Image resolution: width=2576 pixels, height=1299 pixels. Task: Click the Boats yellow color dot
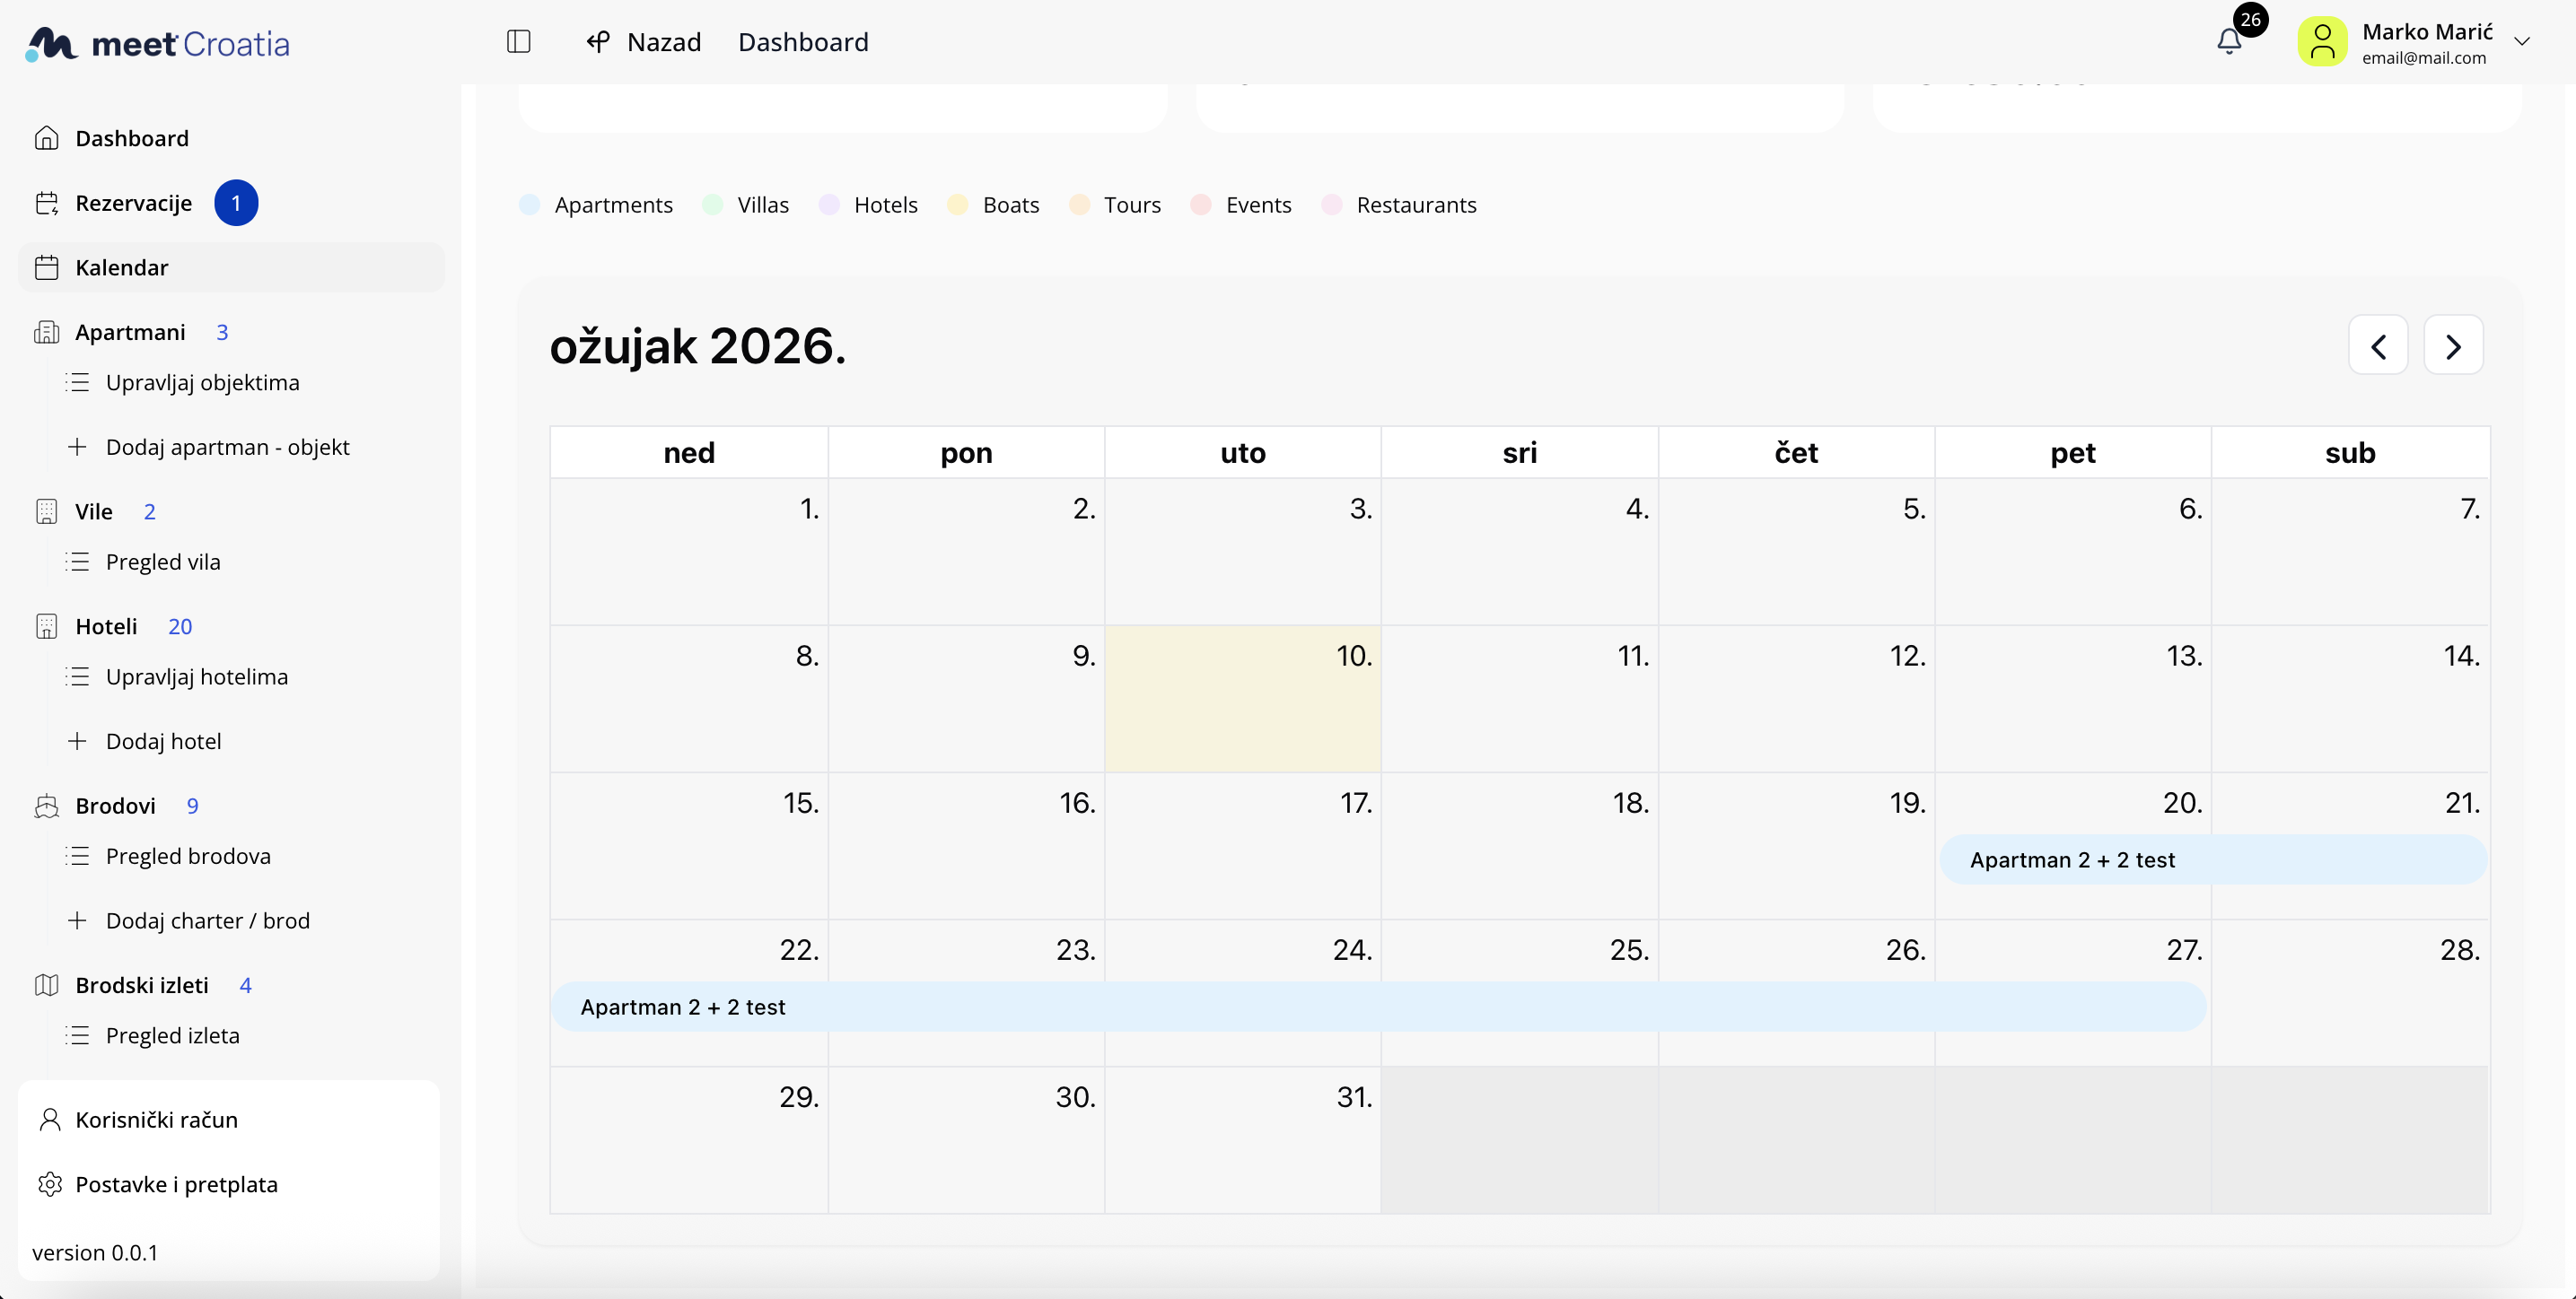957,205
